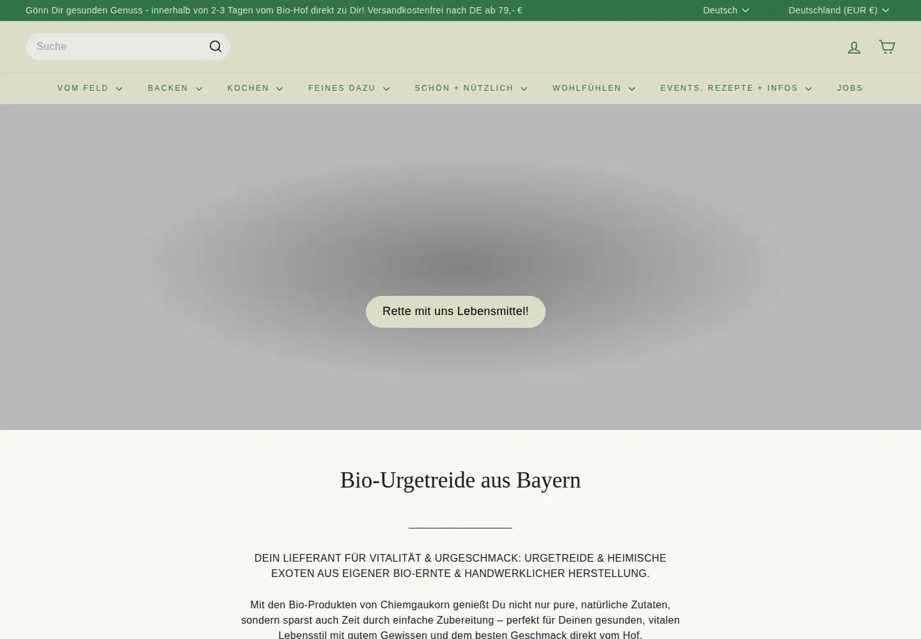Open the account login icon
This screenshot has height=639, width=921.
[x=854, y=47]
